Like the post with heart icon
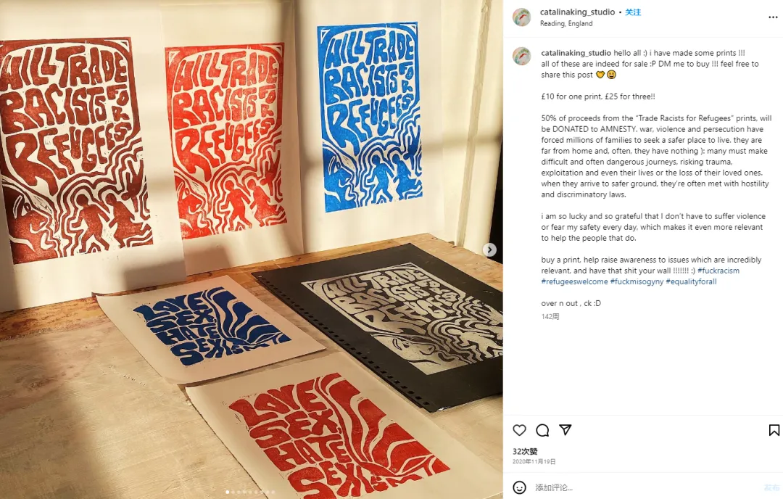Image resolution: width=783 pixels, height=499 pixels. (519, 430)
